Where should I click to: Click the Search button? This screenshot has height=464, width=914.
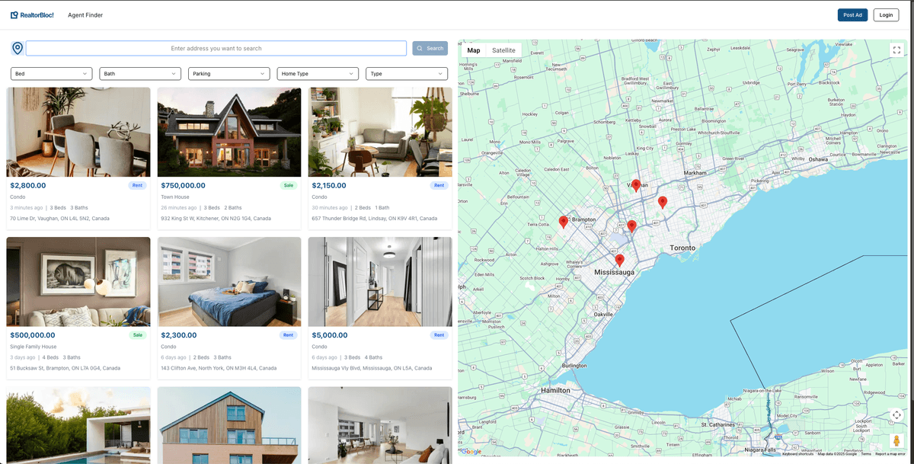(430, 48)
